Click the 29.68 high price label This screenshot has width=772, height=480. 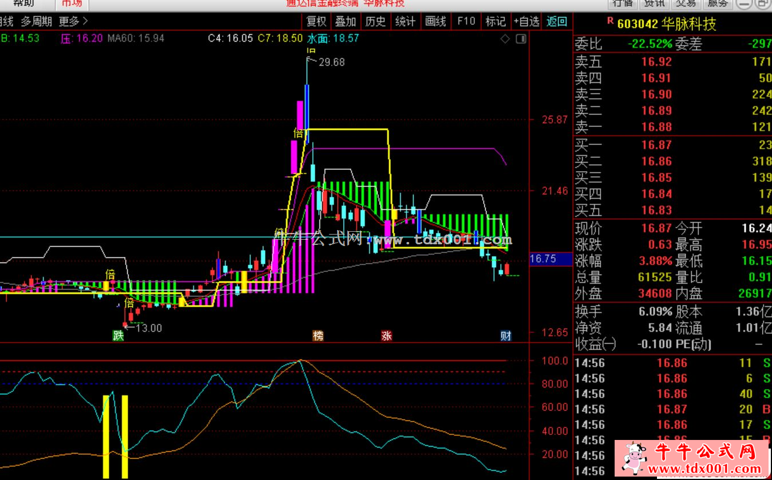pos(332,62)
